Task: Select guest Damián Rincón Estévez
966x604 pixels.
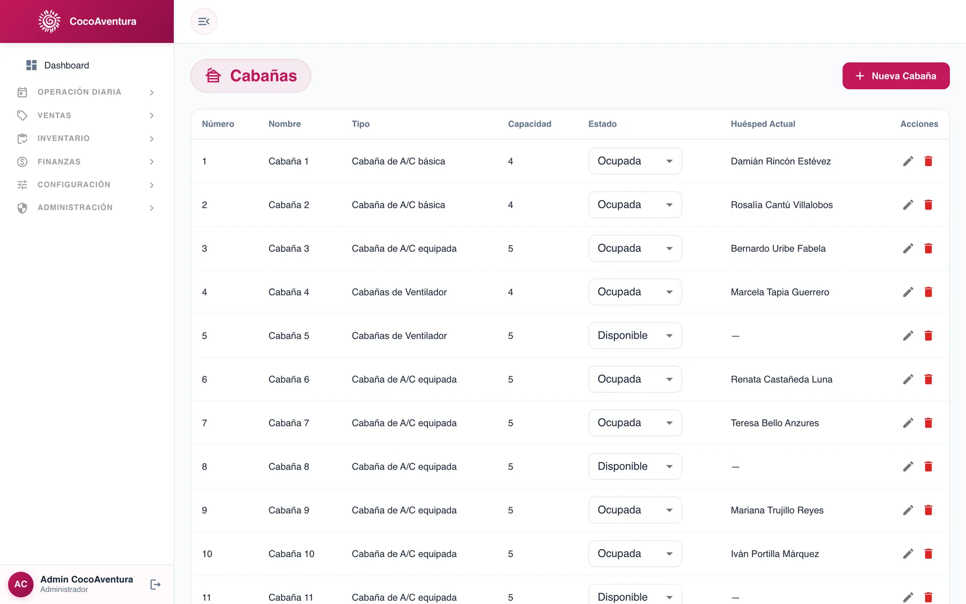Action: tap(781, 161)
